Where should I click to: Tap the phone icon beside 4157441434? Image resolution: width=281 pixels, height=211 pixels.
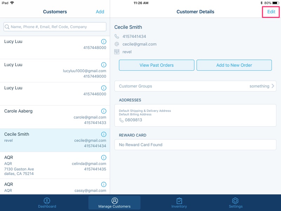click(117, 37)
